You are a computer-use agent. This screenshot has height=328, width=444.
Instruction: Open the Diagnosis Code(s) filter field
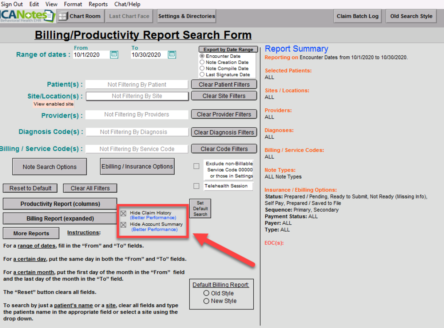[x=137, y=132]
